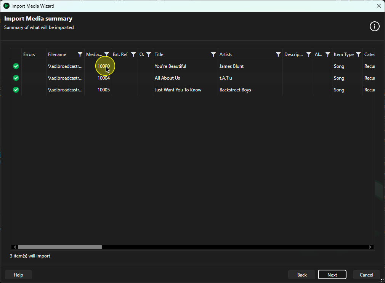Click green checkmark for All About Us

tap(16, 78)
